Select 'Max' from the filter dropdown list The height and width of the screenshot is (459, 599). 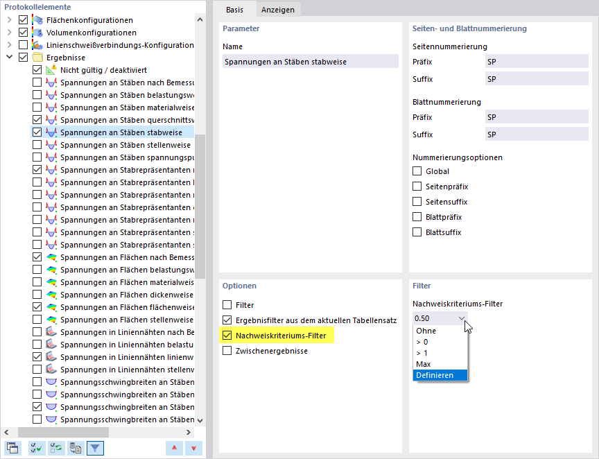coord(440,364)
